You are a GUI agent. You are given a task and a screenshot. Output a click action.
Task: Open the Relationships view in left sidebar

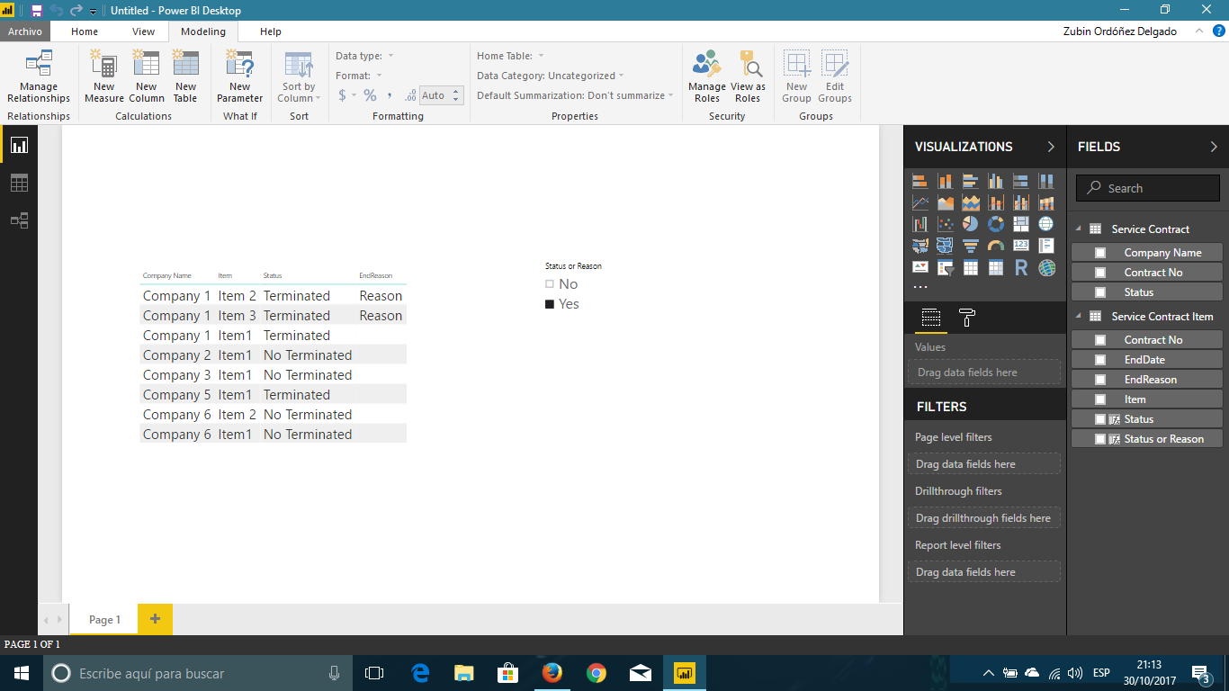pos(19,220)
